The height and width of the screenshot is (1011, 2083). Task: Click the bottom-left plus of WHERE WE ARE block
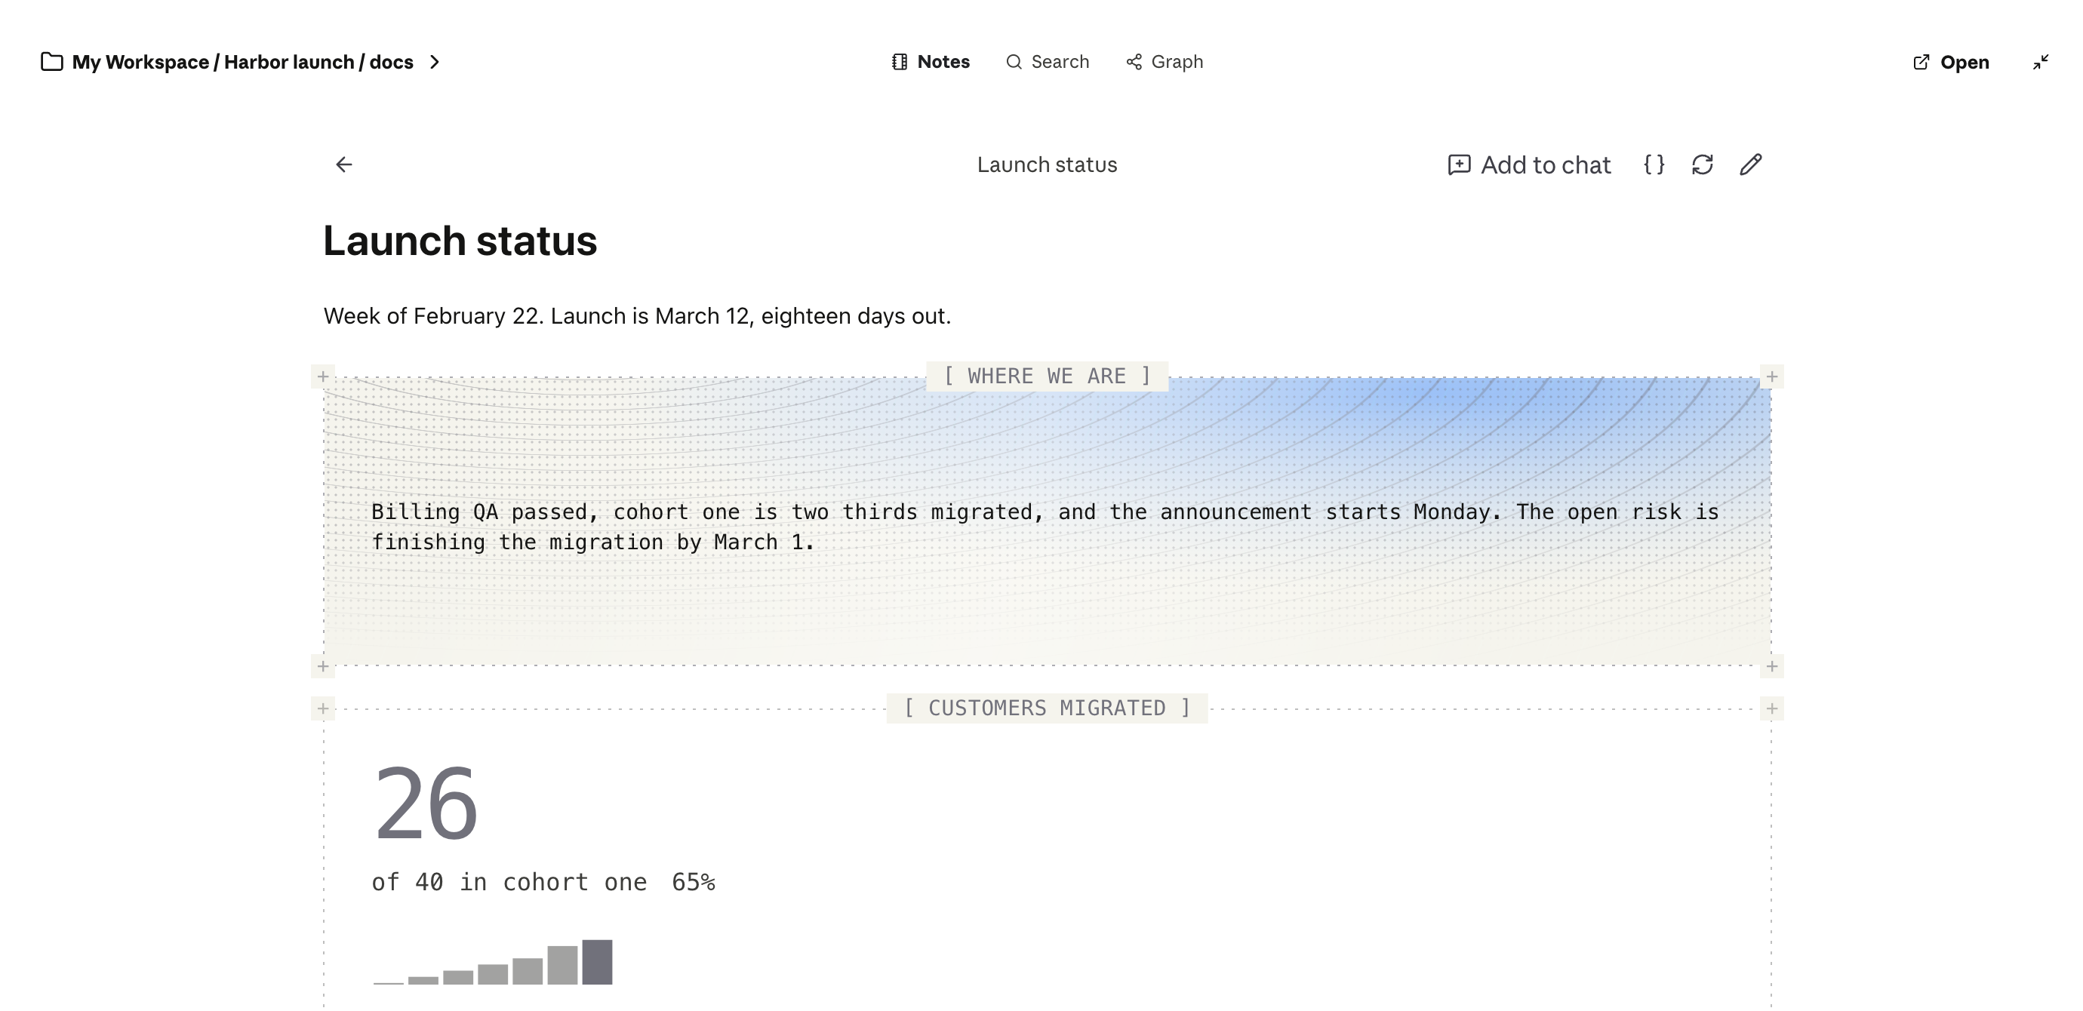[x=323, y=667]
